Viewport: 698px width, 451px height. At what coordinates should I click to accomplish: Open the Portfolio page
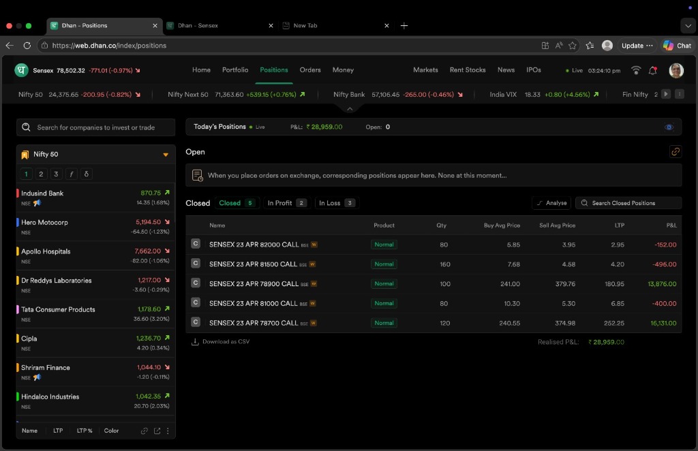click(x=235, y=70)
